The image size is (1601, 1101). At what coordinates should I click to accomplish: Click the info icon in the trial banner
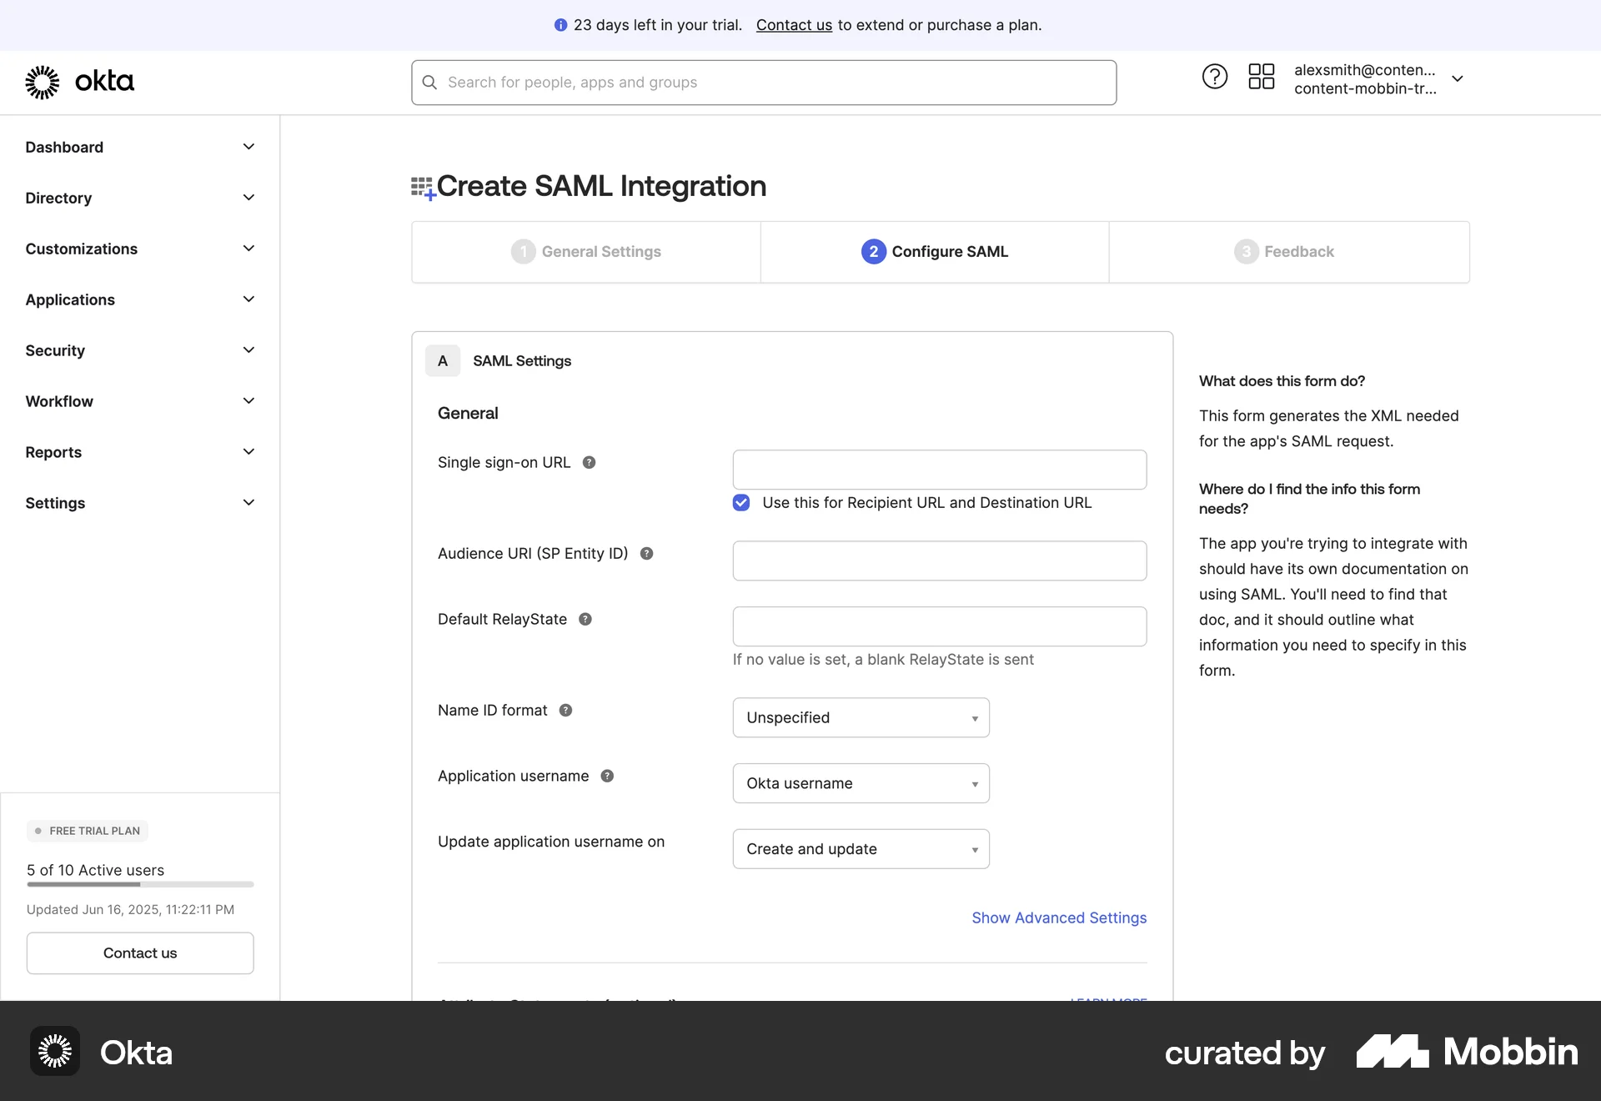[560, 25]
